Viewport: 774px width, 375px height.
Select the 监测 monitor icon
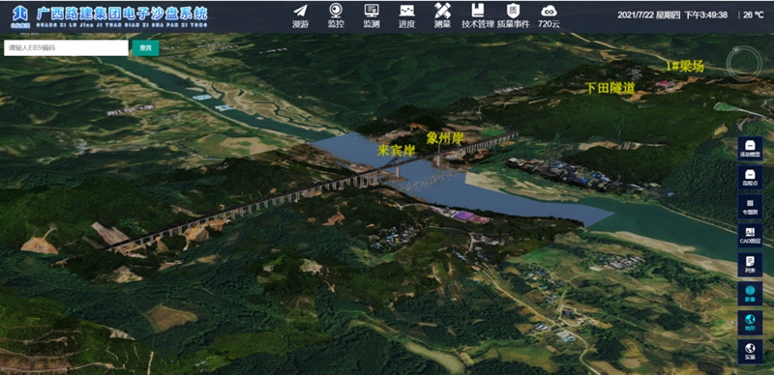pyautogui.click(x=372, y=15)
